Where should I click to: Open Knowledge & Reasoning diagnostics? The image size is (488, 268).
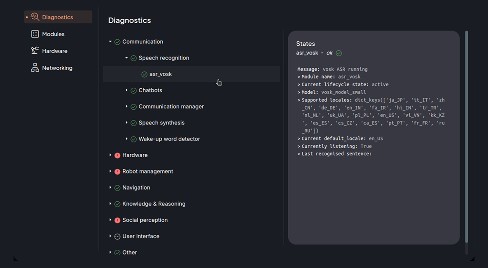(x=154, y=204)
